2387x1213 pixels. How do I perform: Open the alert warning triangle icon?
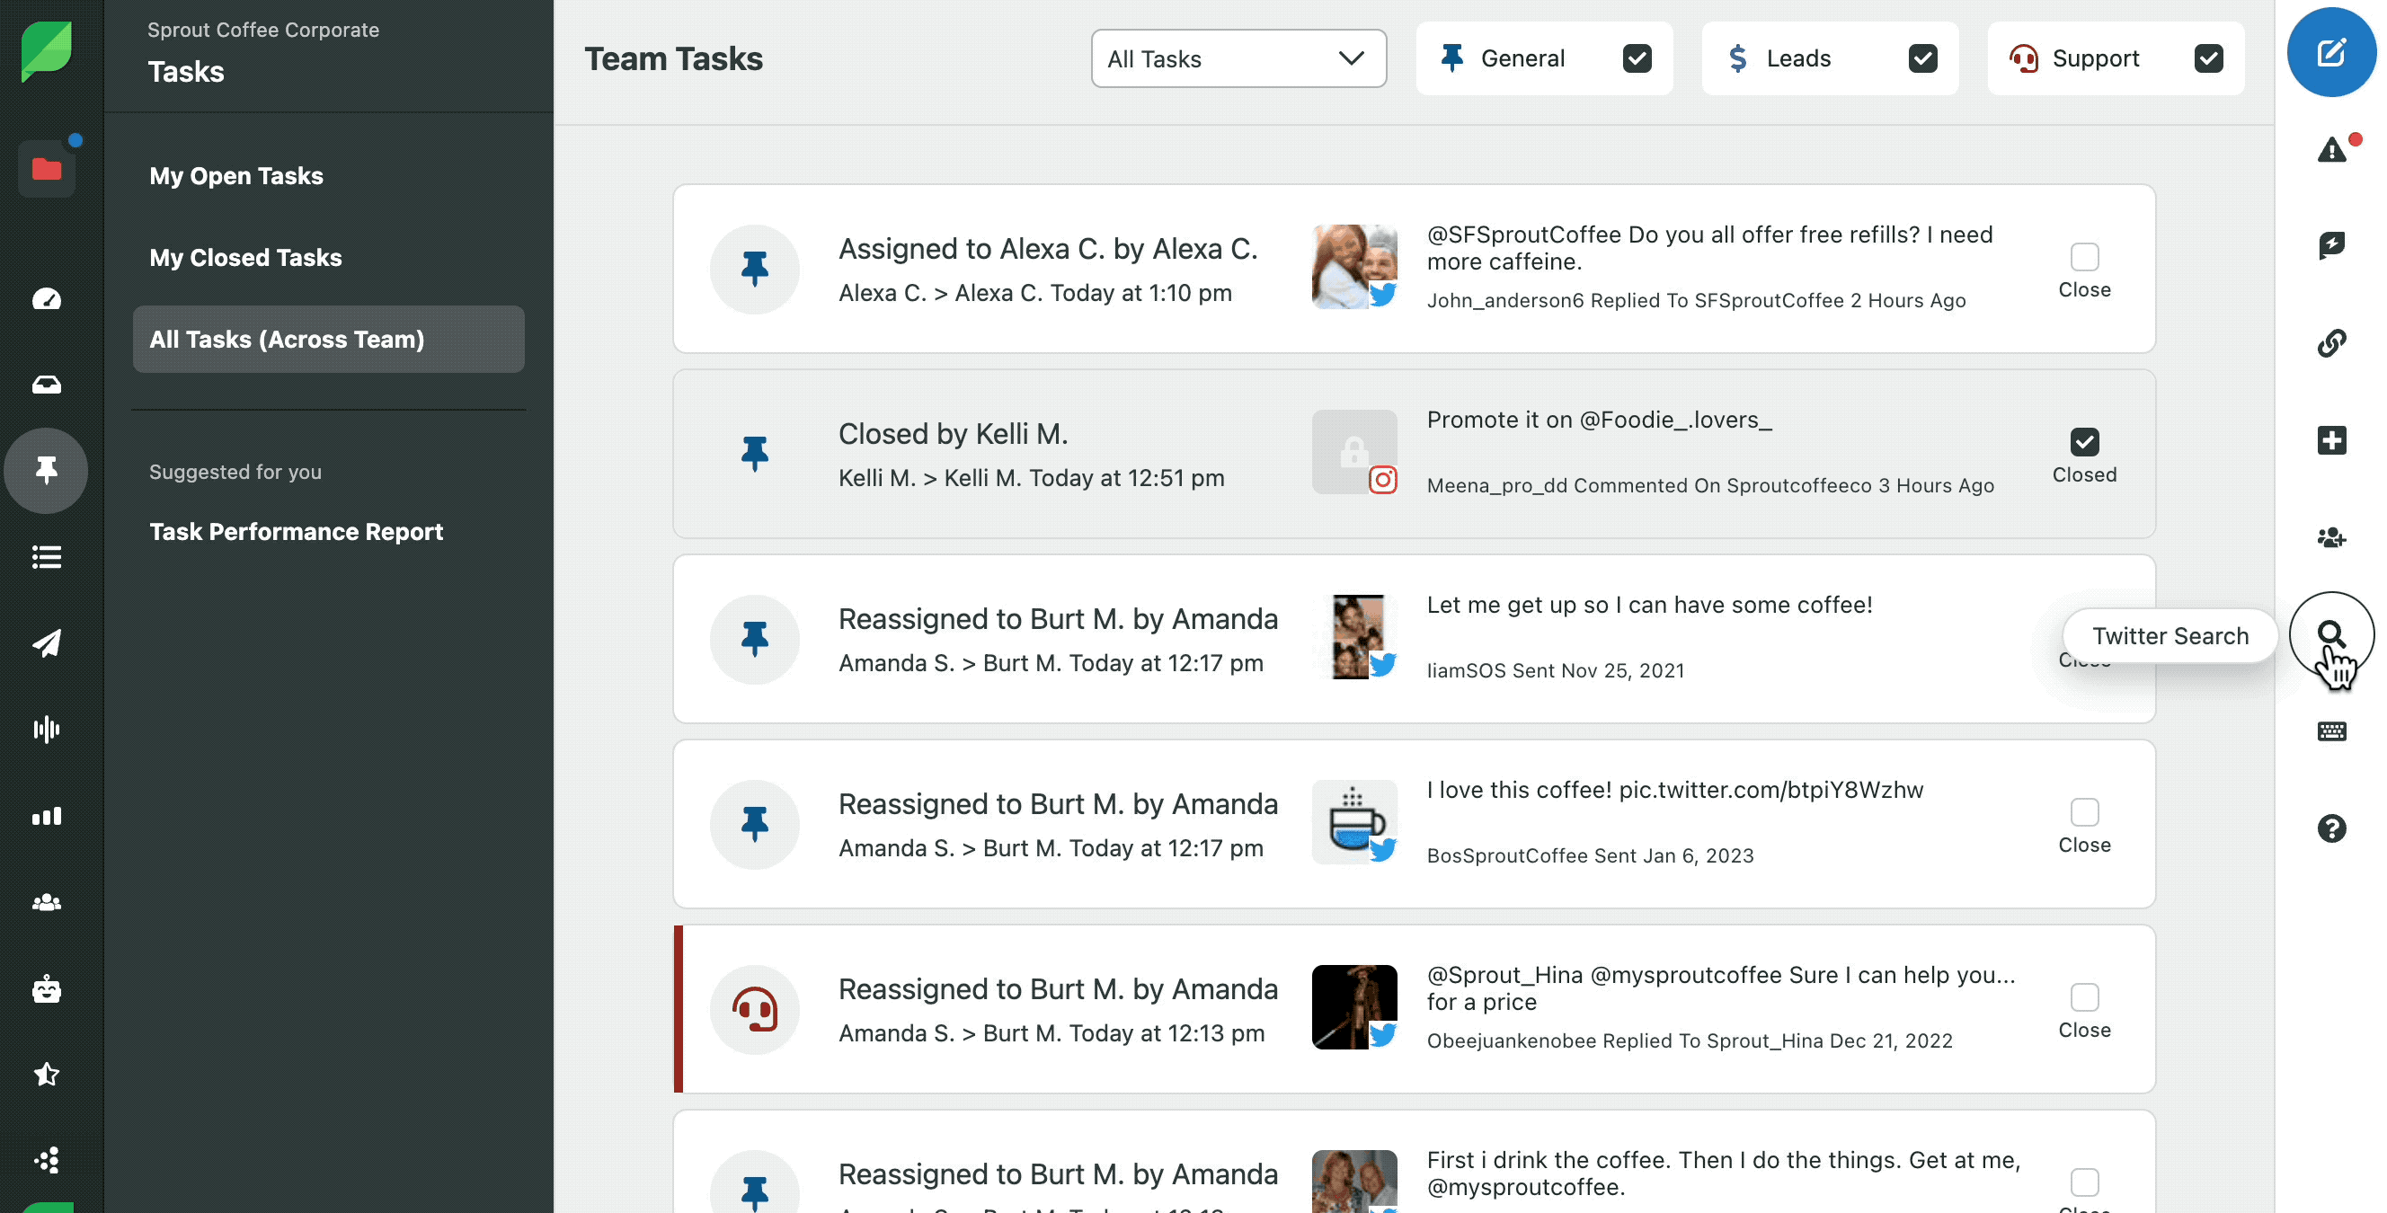pyautogui.click(x=2331, y=149)
